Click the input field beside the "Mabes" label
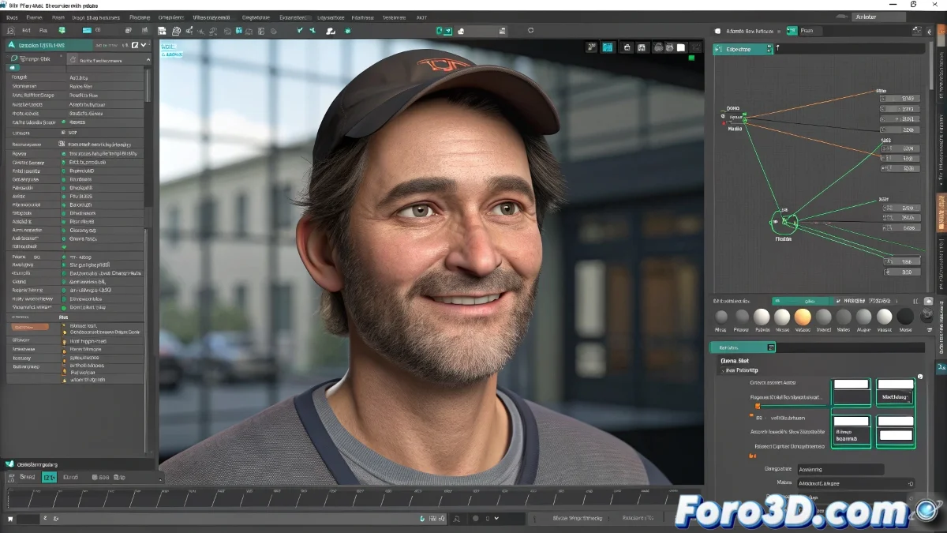The image size is (947, 533). pyautogui.click(x=855, y=483)
